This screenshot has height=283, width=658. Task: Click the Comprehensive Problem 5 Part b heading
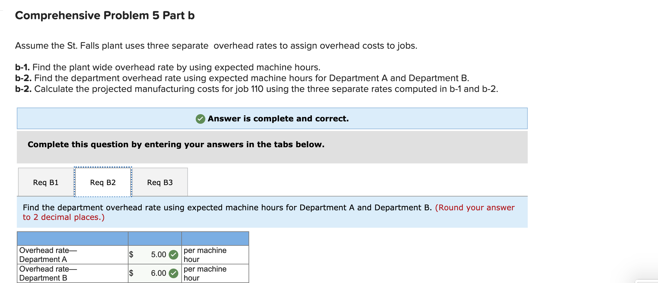tap(105, 15)
